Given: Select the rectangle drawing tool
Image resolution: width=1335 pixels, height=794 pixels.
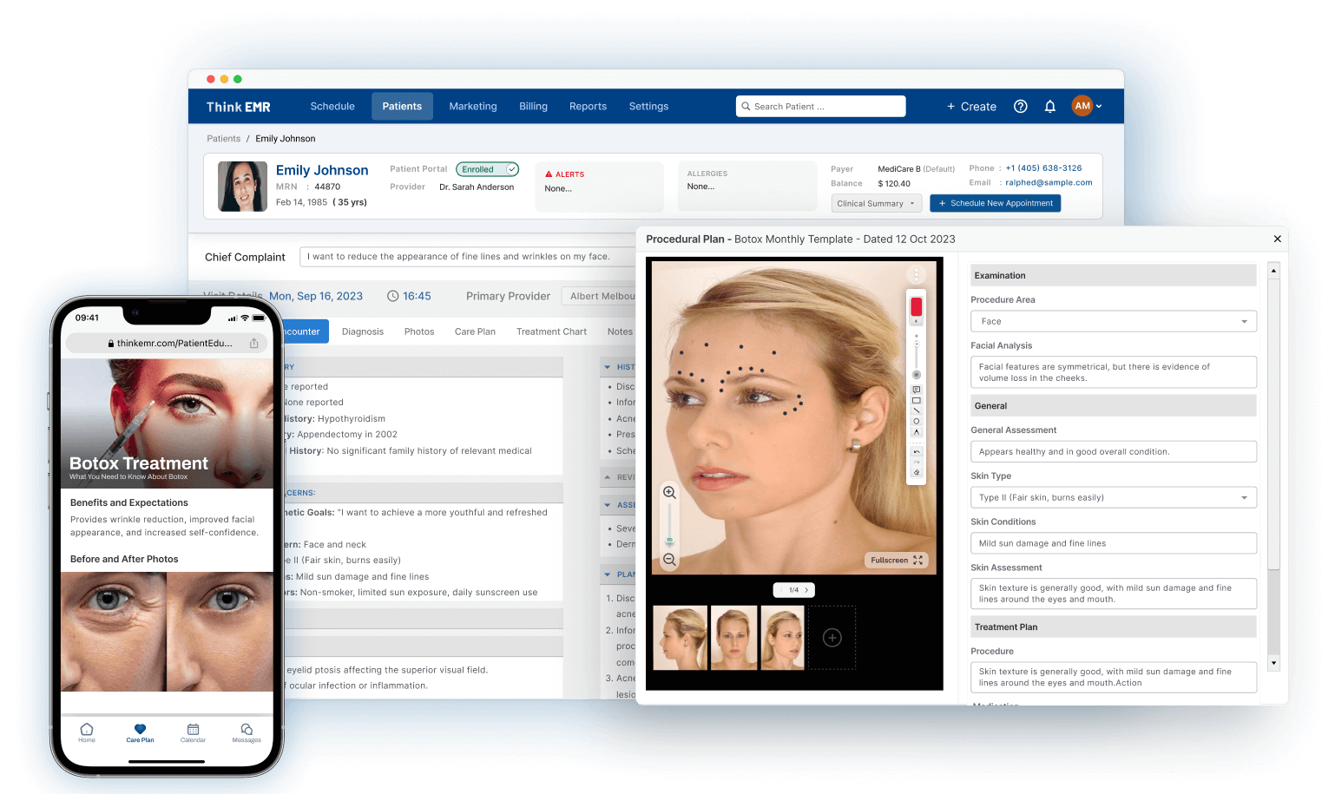Looking at the screenshot, I should pyautogui.click(x=916, y=400).
